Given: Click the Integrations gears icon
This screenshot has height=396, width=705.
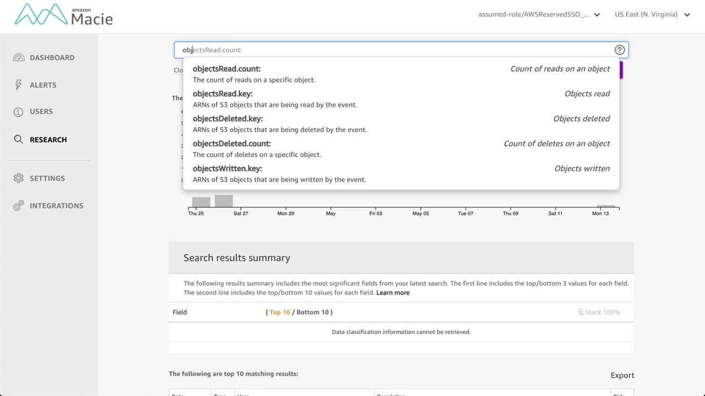Looking at the screenshot, I should 19,206.
